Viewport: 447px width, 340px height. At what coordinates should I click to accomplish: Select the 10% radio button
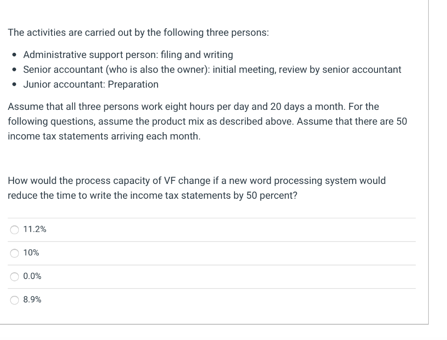14,253
